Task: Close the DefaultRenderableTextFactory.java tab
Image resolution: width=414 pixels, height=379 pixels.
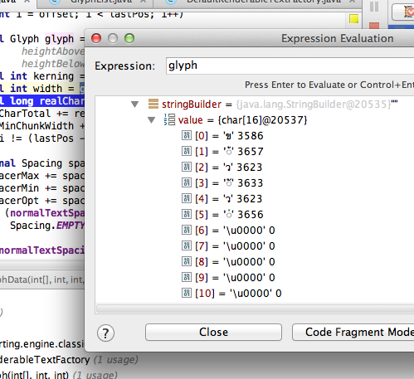Action: point(353,2)
